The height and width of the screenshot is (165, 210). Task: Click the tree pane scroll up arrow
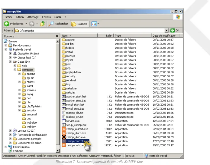click(58, 41)
